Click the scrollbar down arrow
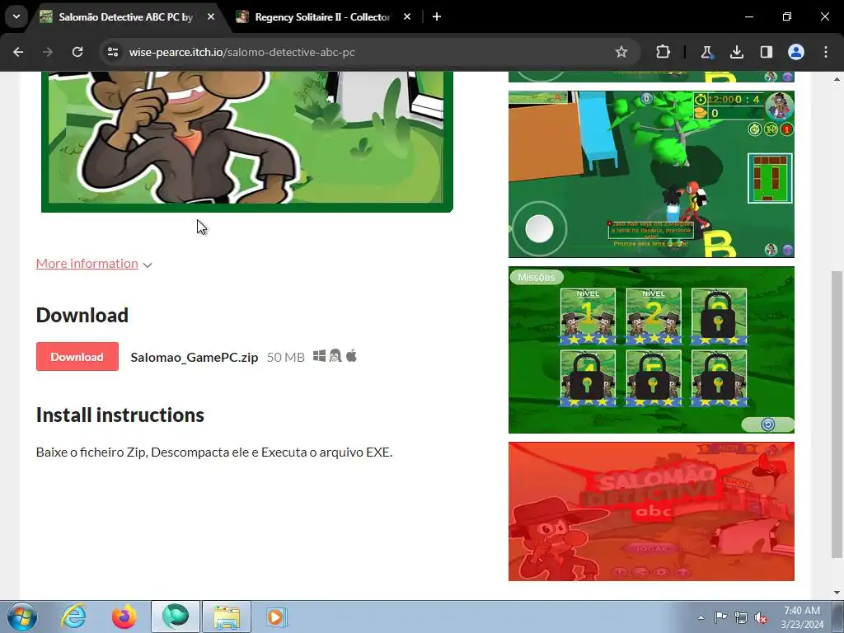The height and width of the screenshot is (633, 844). (x=837, y=593)
